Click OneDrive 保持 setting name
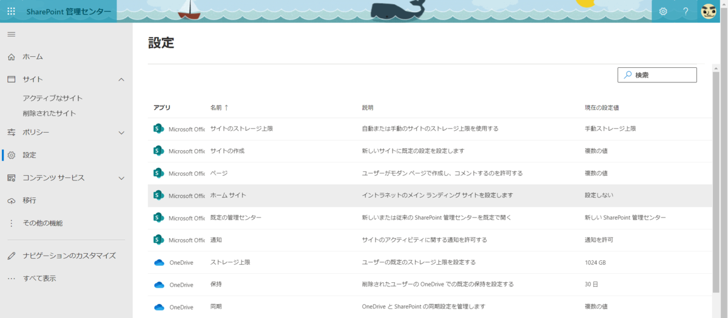The height and width of the screenshot is (318, 728). 216,285
